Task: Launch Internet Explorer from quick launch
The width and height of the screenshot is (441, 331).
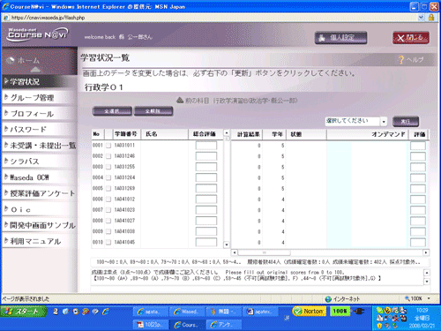Action: pyautogui.click(x=106, y=312)
